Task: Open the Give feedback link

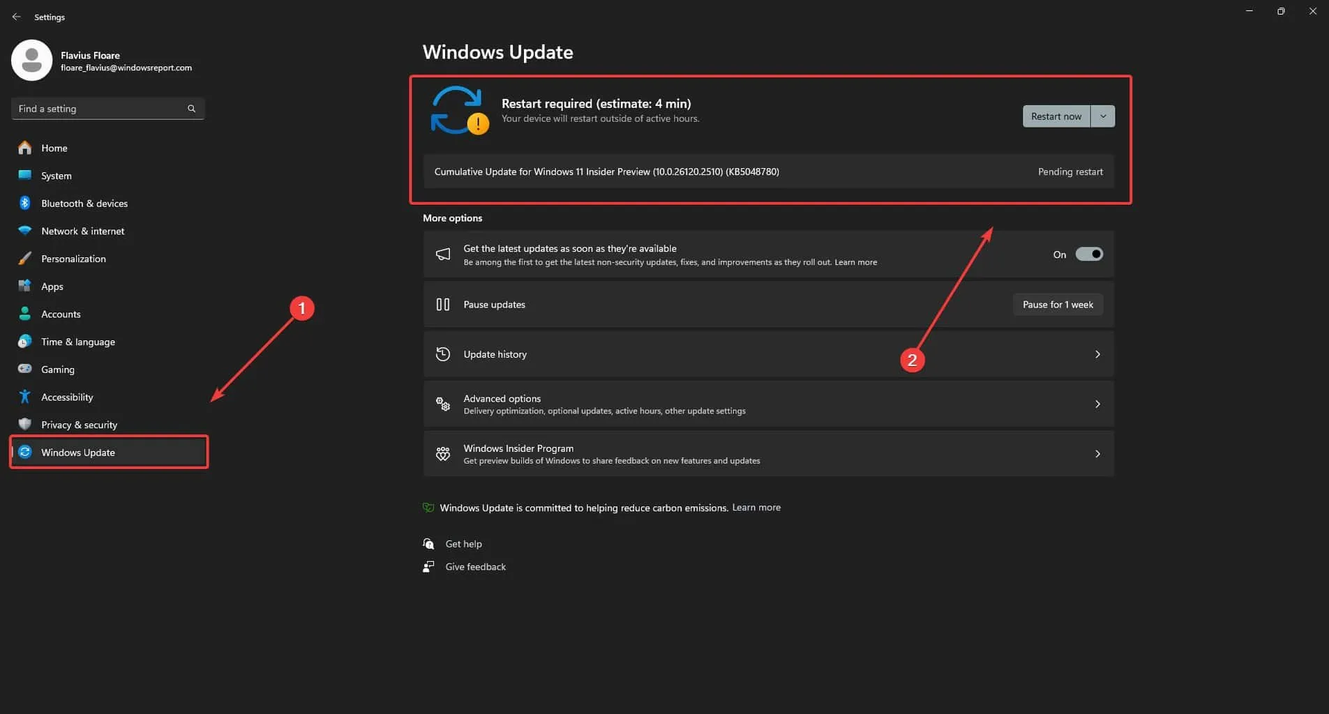Action: tap(476, 567)
